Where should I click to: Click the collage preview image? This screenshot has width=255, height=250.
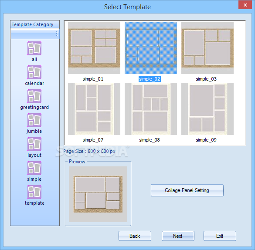[98, 194]
